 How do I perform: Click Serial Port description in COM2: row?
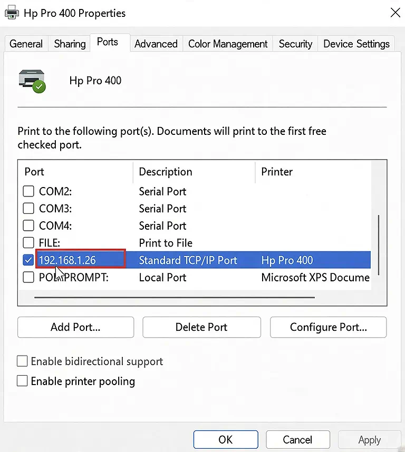click(163, 192)
